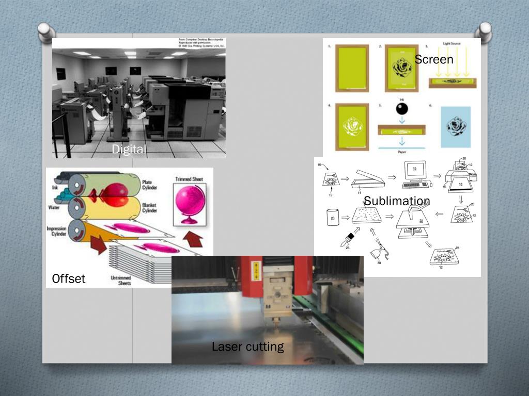Click the Laser cutting machine photo

click(267, 310)
